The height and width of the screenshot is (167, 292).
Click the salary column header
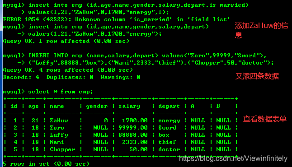(x=129, y=107)
